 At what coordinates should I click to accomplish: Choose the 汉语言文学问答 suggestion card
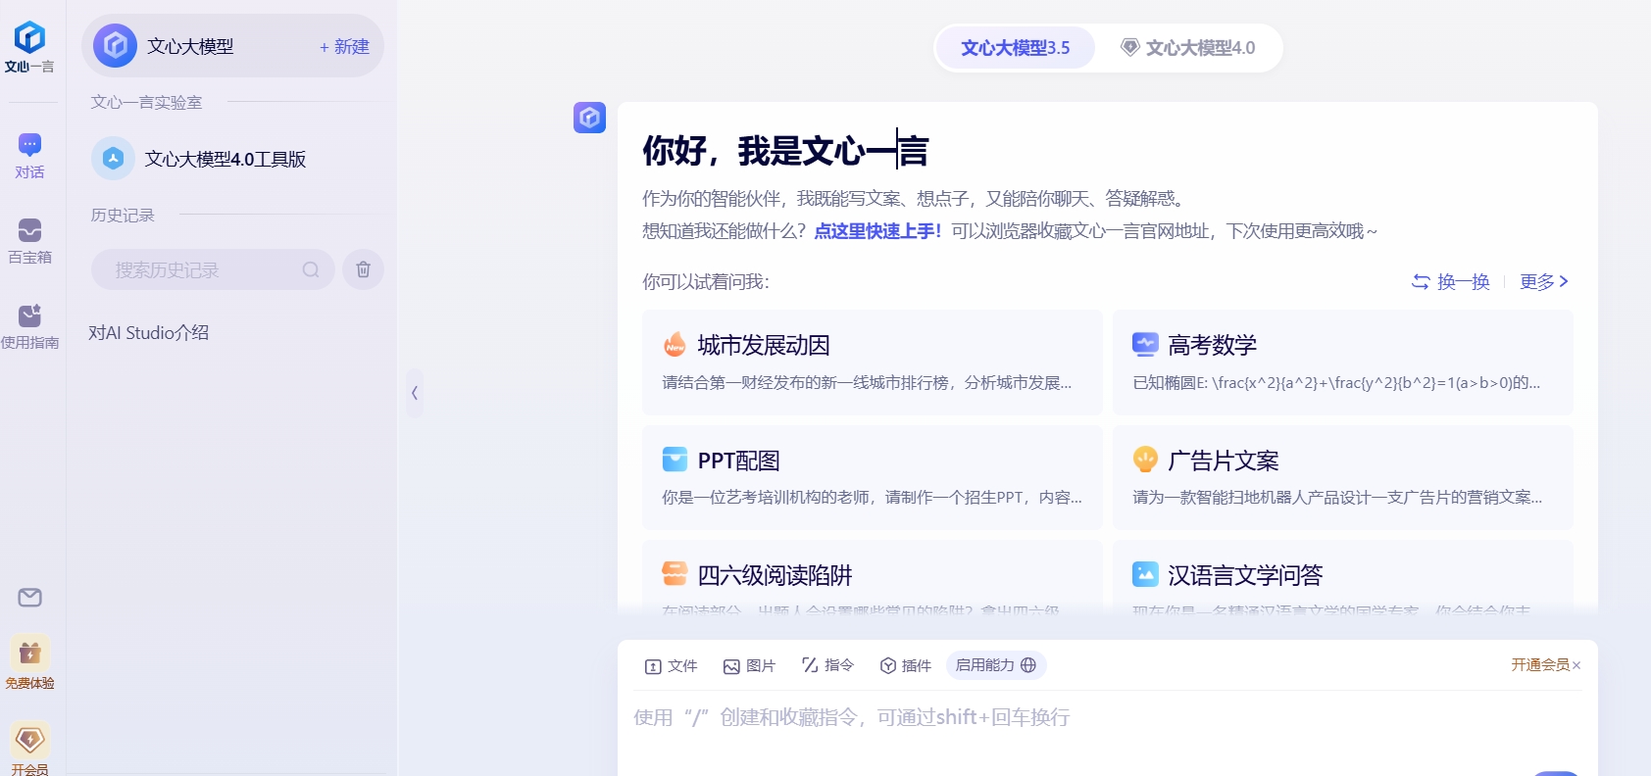point(1343,578)
